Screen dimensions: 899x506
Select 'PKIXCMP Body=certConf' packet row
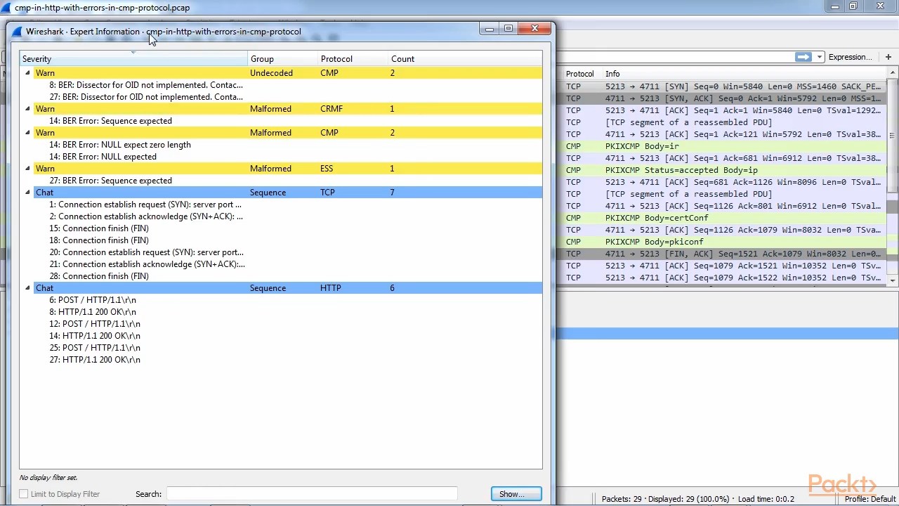point(721,218)
